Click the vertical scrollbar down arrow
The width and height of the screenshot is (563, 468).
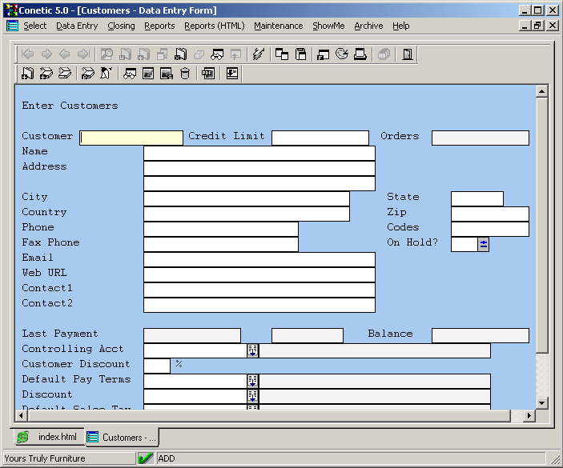[542, 402]
